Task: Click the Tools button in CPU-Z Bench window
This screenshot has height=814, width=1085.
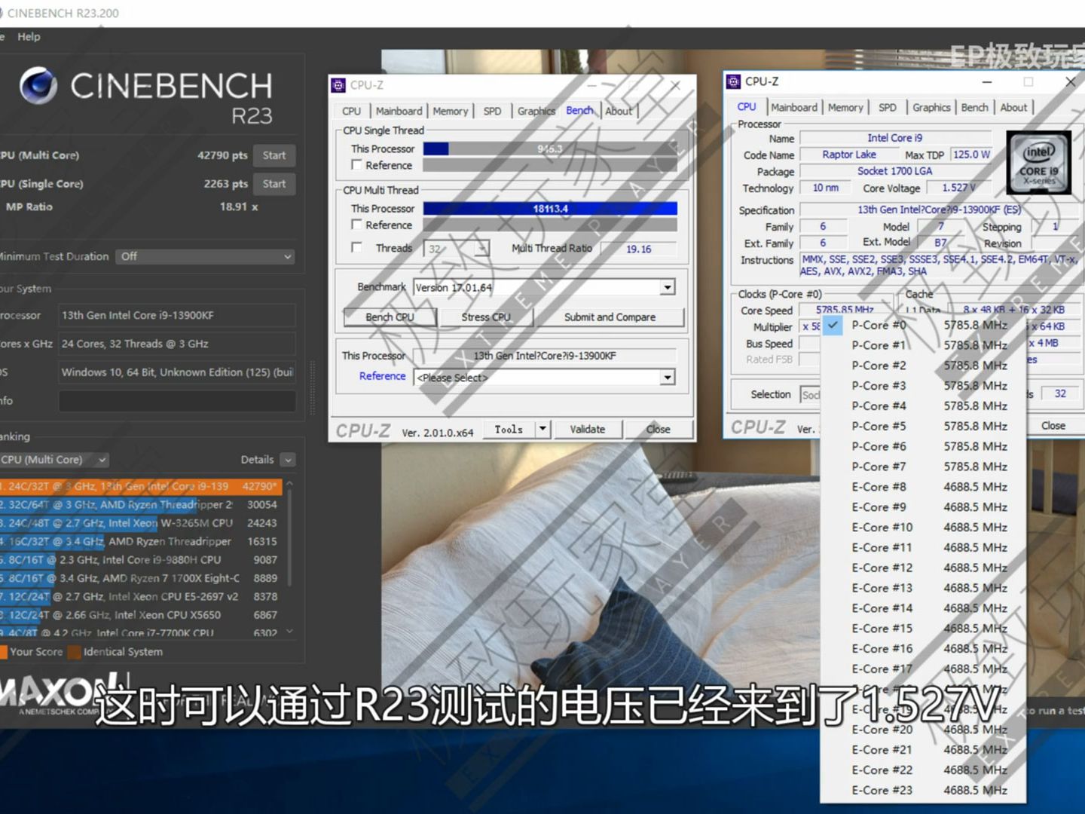Action: (509, 429)
